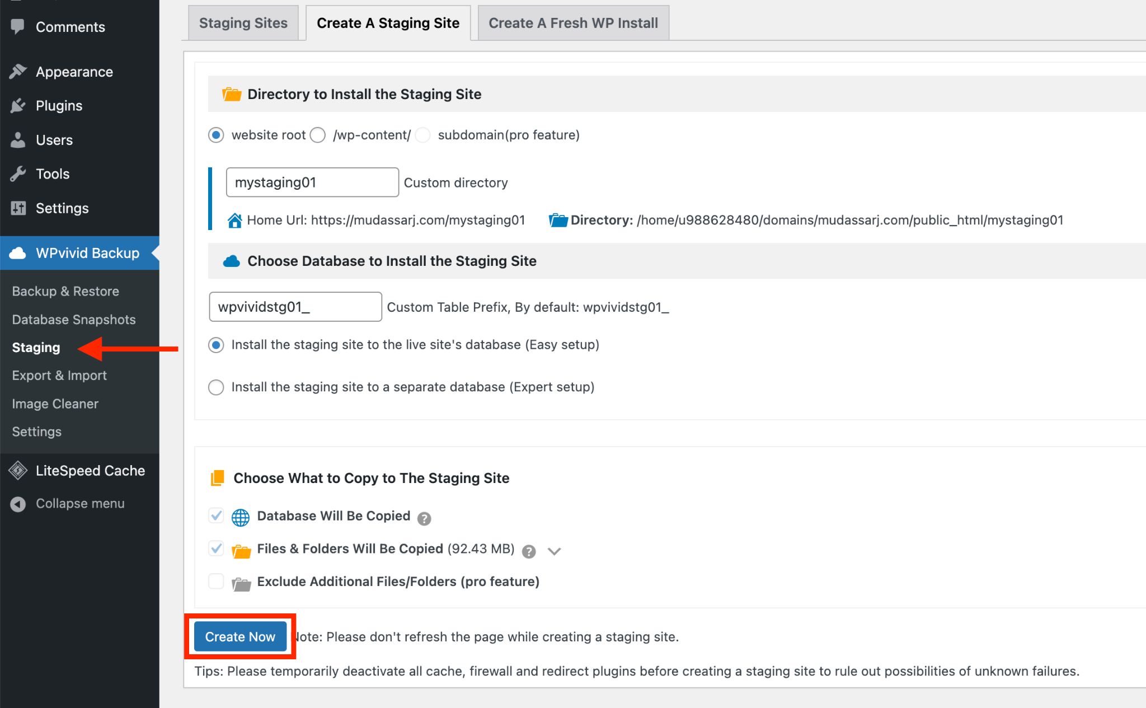1146x708 pixels.
Task: Click the WPvivid Backup sidebar icon
Action: pyautogui.click(x=21, y=252)
